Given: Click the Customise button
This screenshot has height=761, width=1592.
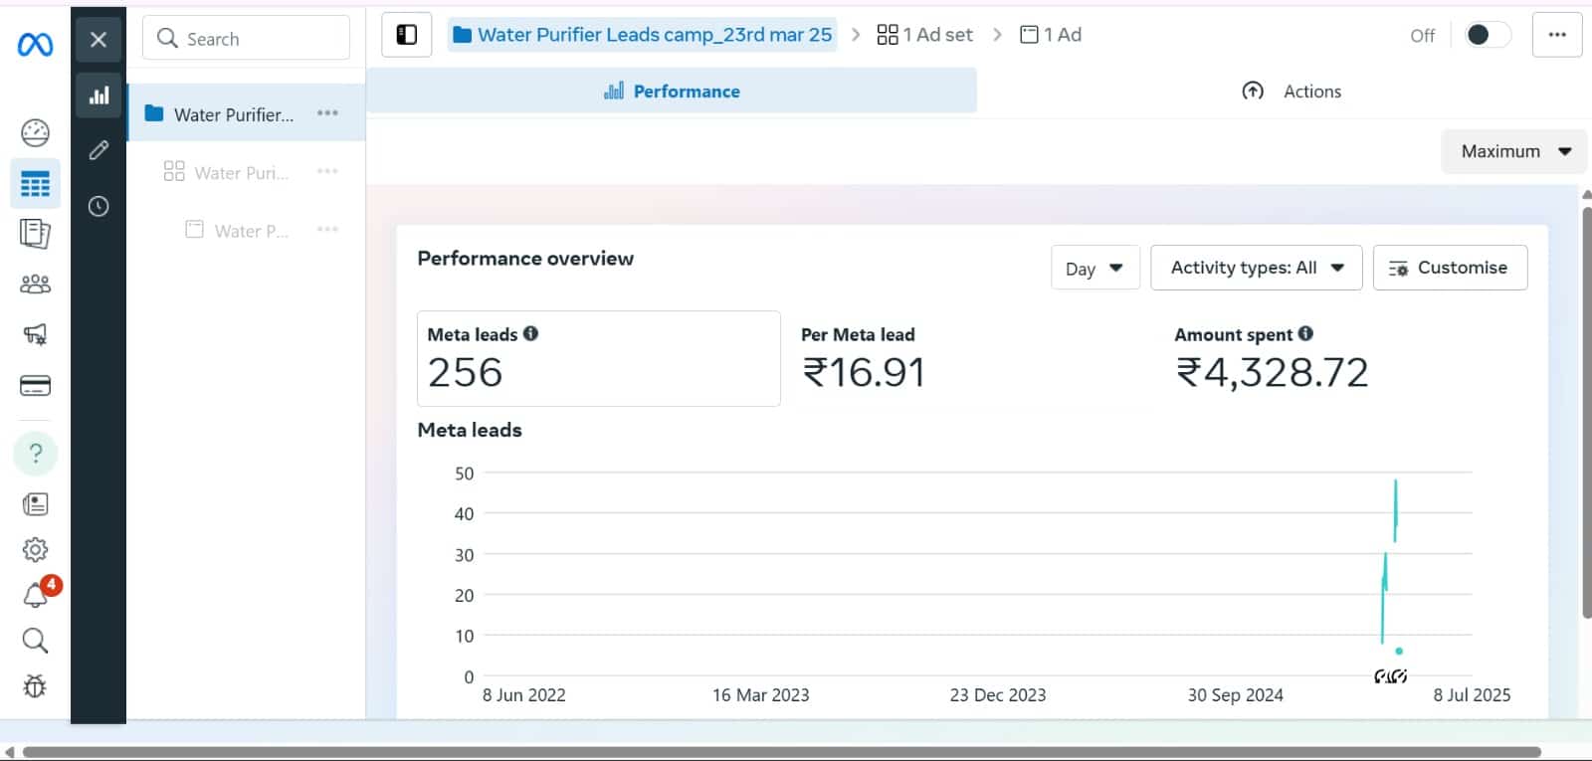Looking at the screenshot, I should click(x=1450, y=268).
